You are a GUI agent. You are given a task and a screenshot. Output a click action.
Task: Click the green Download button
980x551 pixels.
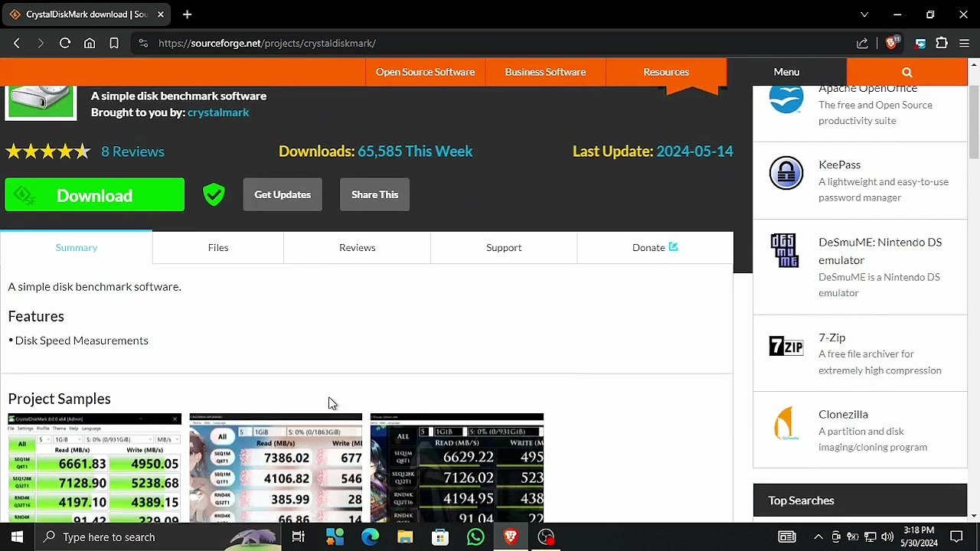click(95, 195)
